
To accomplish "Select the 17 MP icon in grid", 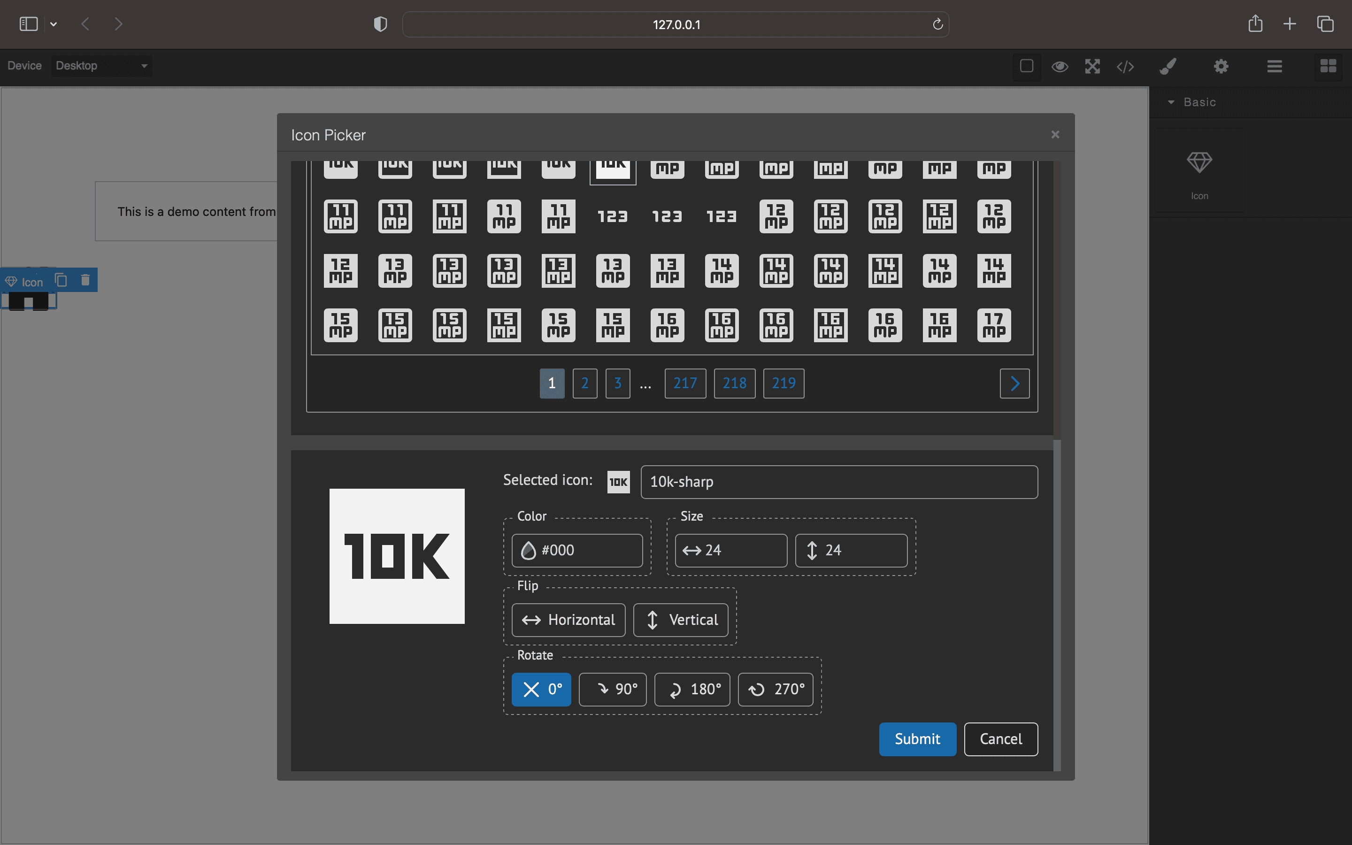I will click(994, 325).
